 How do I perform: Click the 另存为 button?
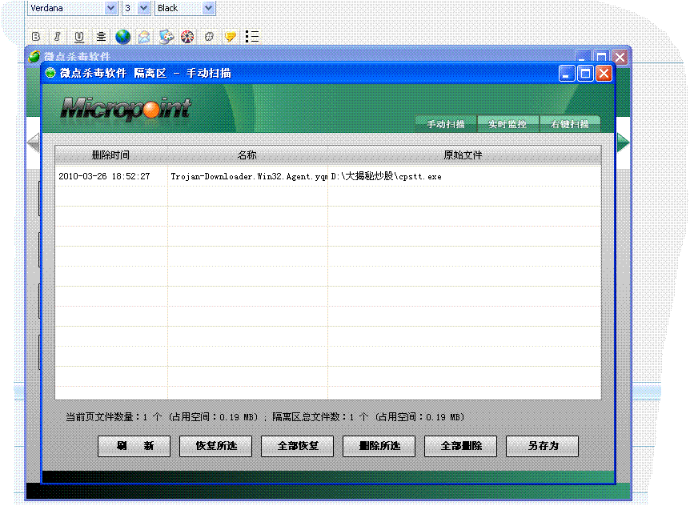[542, 446]
